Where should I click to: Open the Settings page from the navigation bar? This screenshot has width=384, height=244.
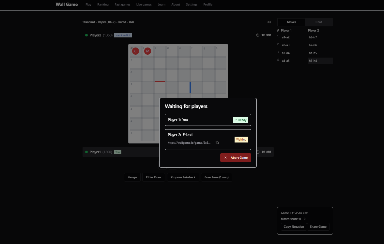[192, 5]
